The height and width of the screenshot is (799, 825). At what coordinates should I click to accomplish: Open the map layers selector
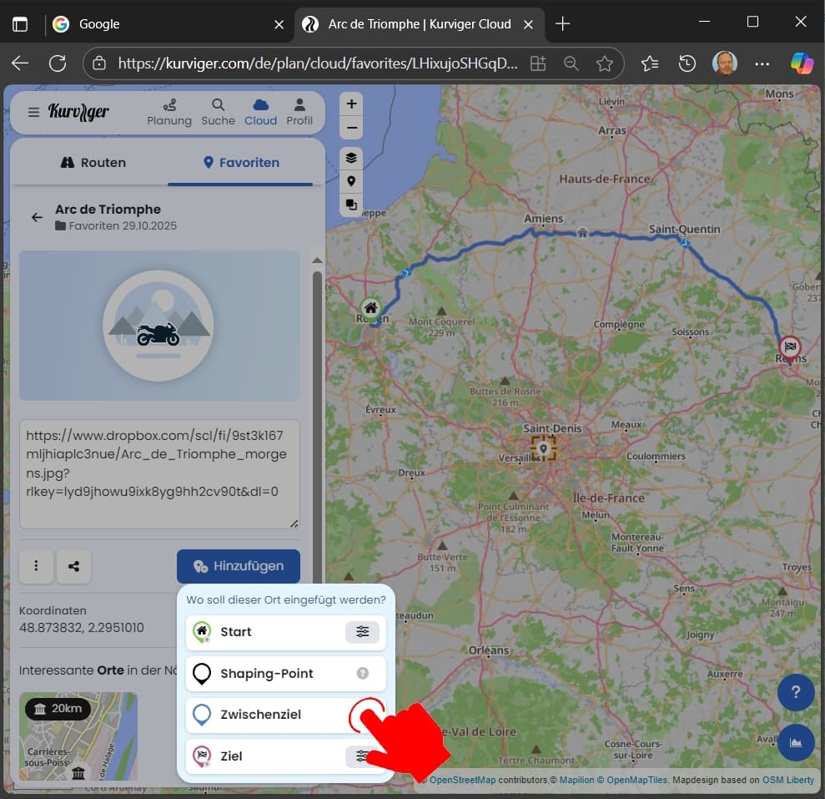click(351, 158)
